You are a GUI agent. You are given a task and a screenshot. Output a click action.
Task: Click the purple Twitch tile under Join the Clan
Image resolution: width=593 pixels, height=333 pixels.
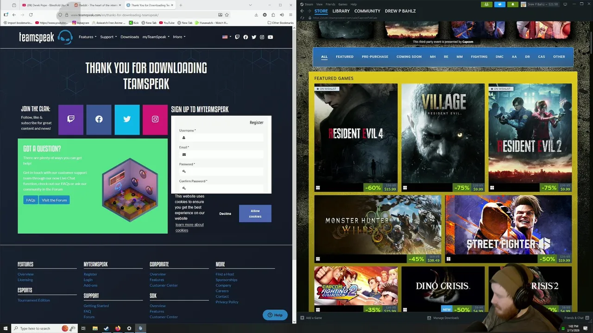(71, 119)
